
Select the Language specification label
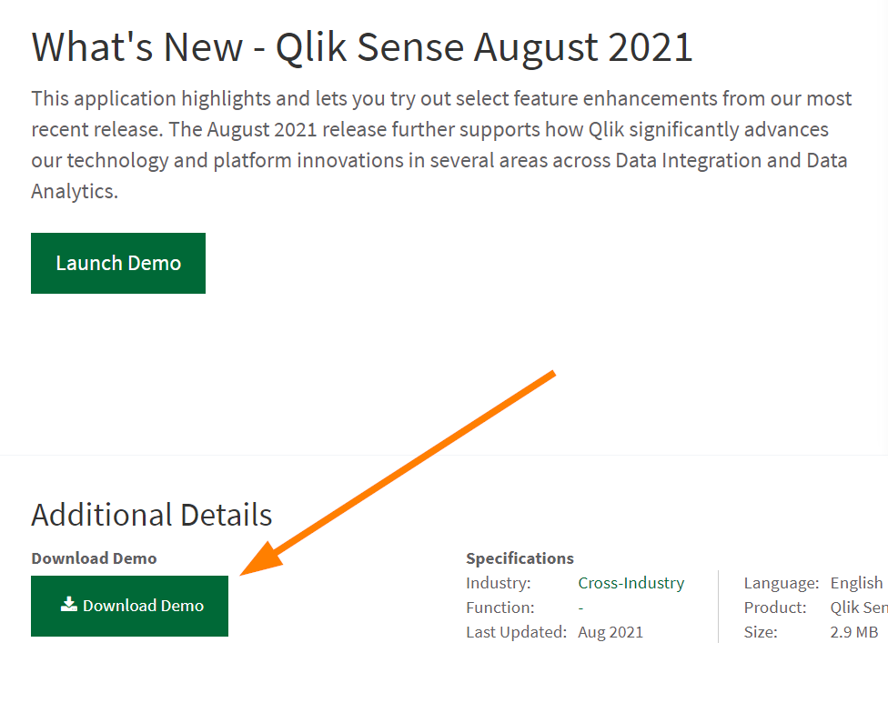click(780, 583)
